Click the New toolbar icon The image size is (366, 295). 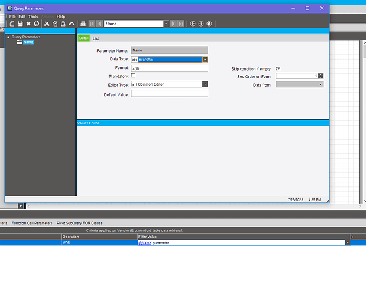point(12,24)
